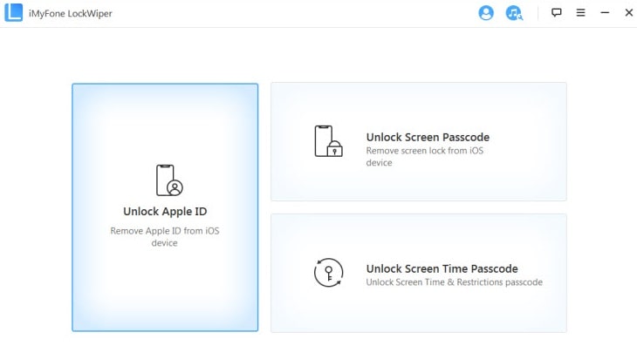Click 'Remove screen lock from iOS device' text
637x346 pixels.
[425, 157]
